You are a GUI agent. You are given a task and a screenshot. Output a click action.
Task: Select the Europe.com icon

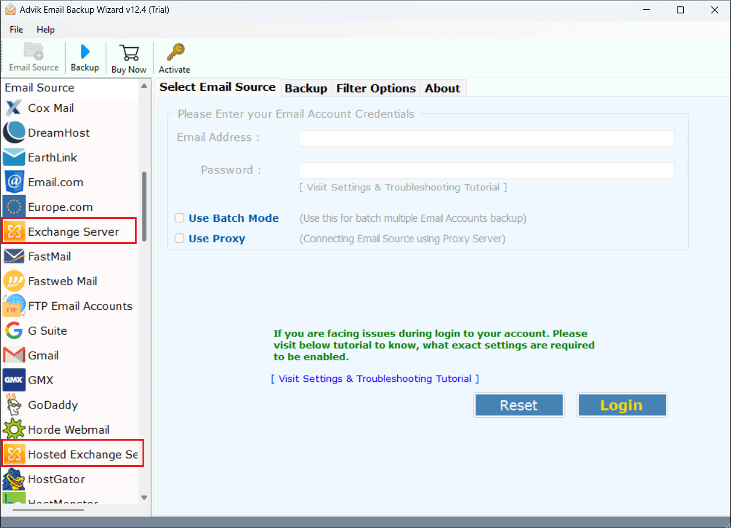click(13, 207)
